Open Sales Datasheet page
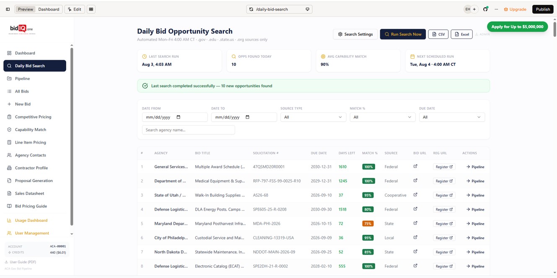This screenshot has height=278, width=557. [35, 193]
